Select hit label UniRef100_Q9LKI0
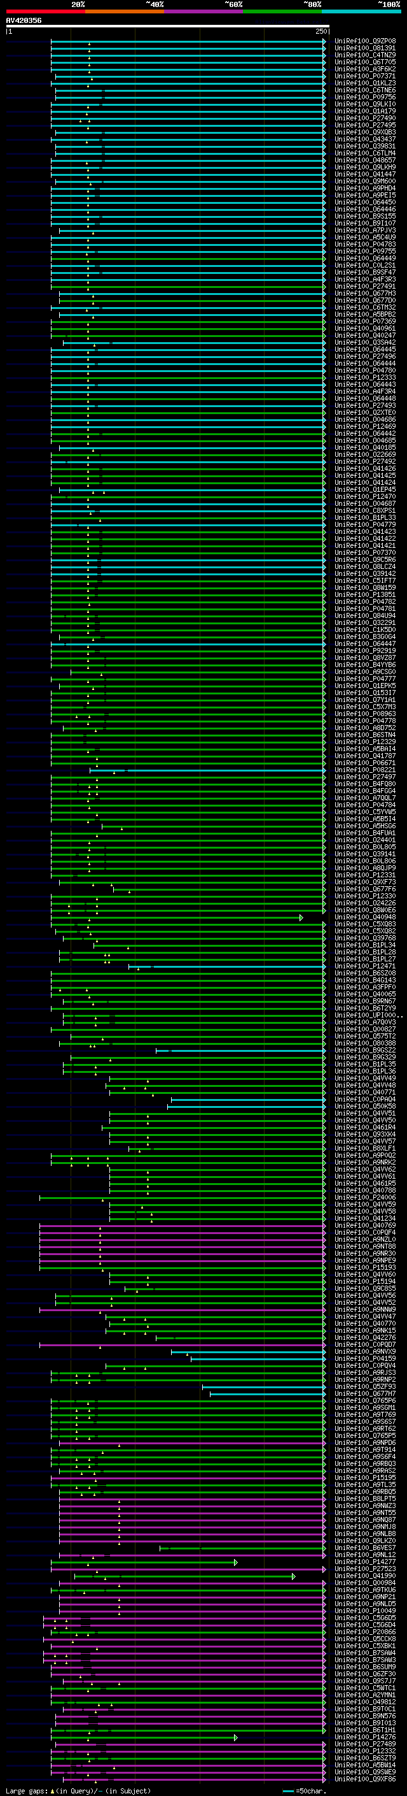Screen dimensions: 407x1796 coord(365,104)
